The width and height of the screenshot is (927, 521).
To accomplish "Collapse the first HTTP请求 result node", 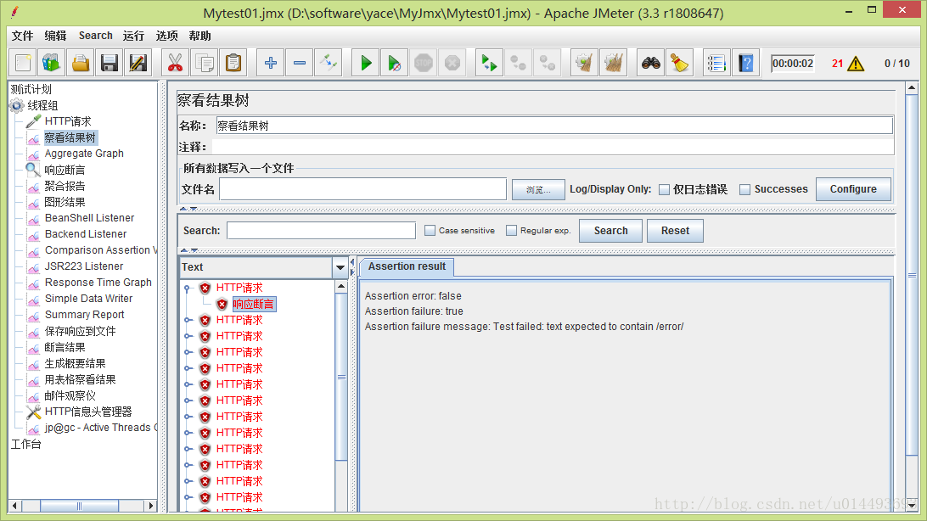I will pyautogui.click(x=188, y=289).
